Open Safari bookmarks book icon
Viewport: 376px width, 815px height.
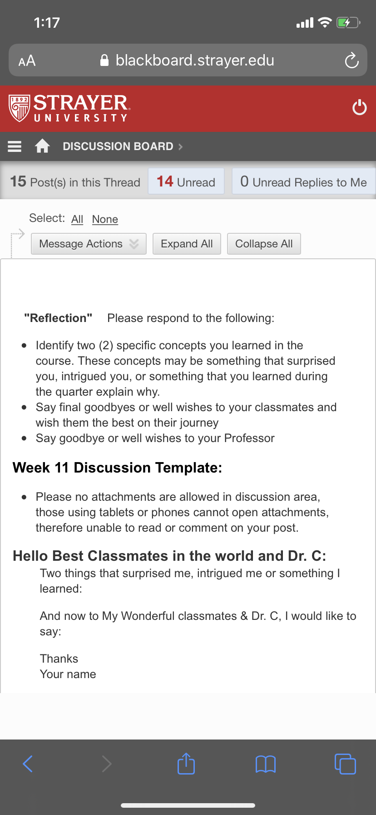click(x=266, y=764)
